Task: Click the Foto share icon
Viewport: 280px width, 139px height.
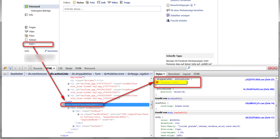Action: [x=87, y=2]
